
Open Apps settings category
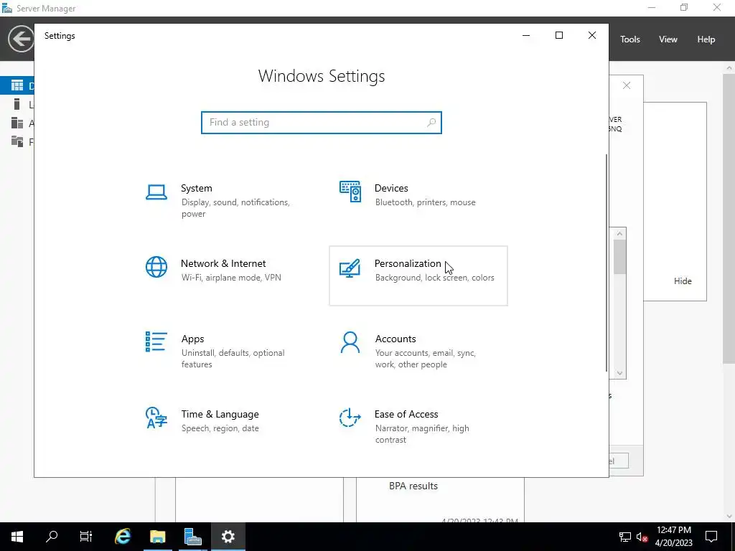(x=225, y=352)
